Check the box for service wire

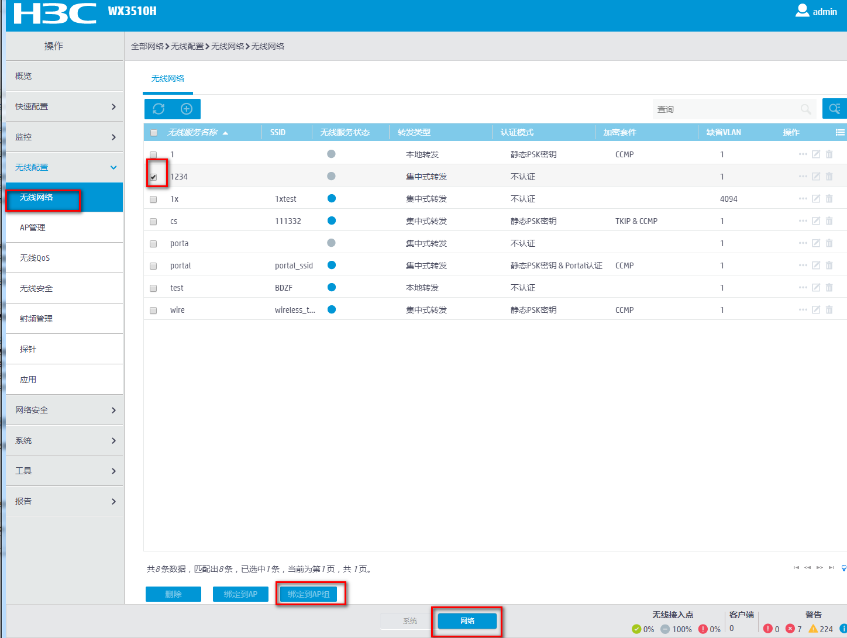tap(153, 311)
